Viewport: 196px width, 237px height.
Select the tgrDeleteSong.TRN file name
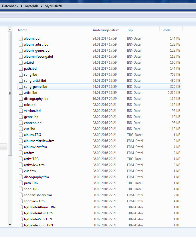(x=38, y=225)
